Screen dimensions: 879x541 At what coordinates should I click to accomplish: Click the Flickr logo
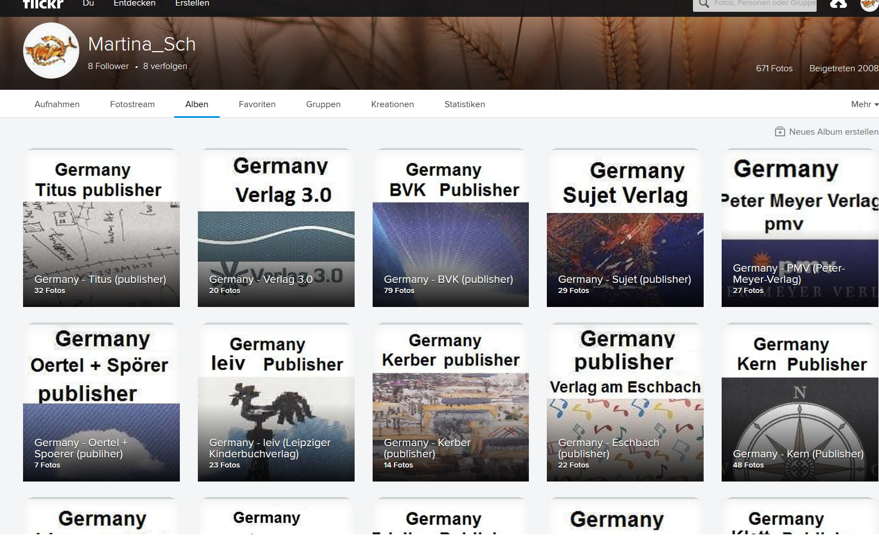[43, 4]
